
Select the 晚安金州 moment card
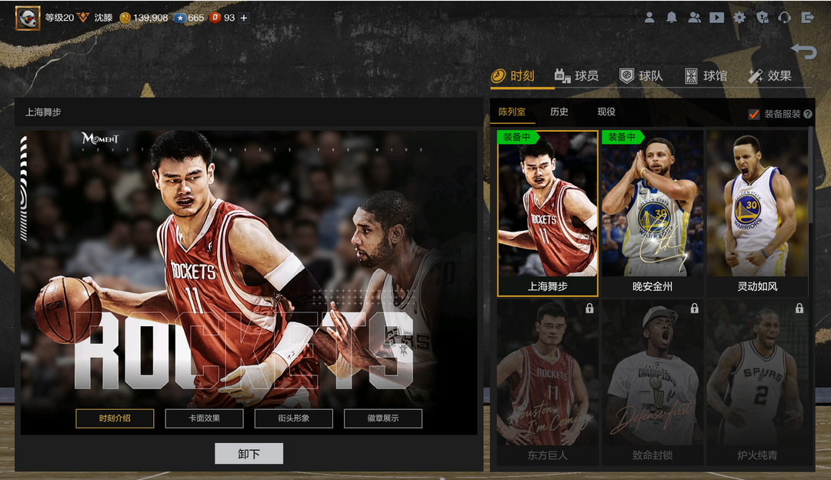652,214
